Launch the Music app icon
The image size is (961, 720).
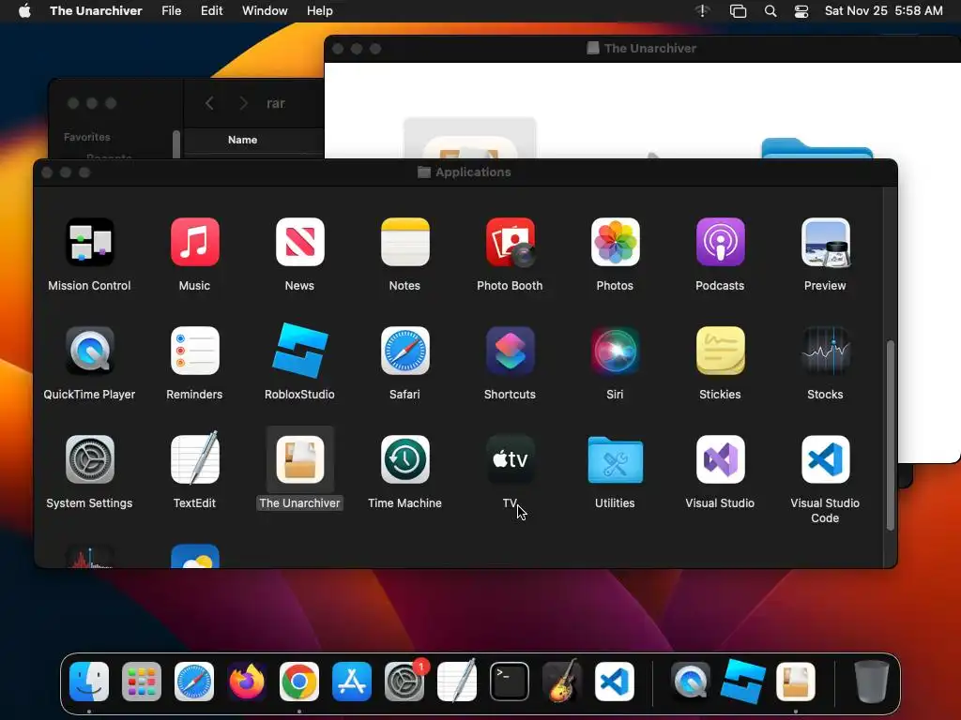[195, 243]
